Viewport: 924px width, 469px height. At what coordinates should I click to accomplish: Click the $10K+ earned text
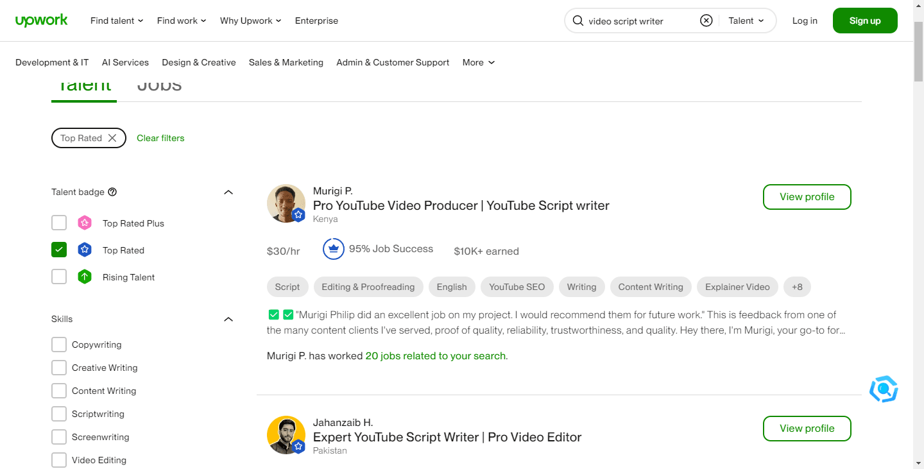point(486,251)
